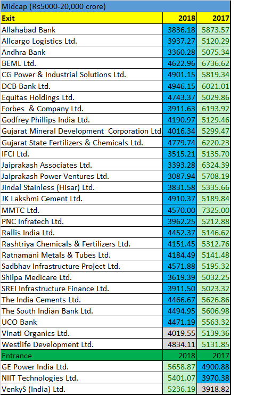Screen dimensions: 272x395
Task: Select Jaiprakash Power Ventures Ltd. cell
Action: coord(81,176)
